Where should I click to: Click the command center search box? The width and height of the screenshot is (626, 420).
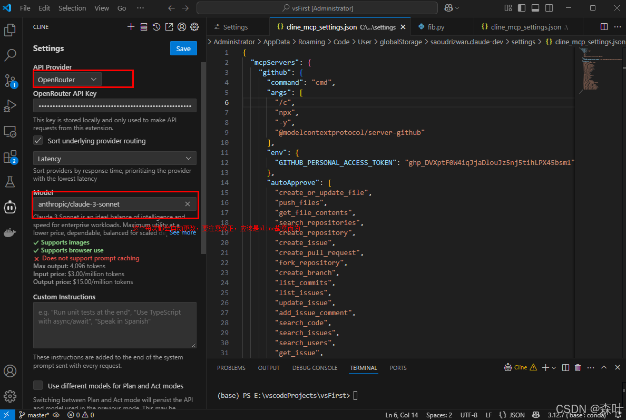(x=317, y=8)
